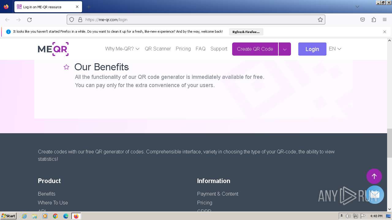Click the Refresh Firefox button

click(x=246, y=32)
